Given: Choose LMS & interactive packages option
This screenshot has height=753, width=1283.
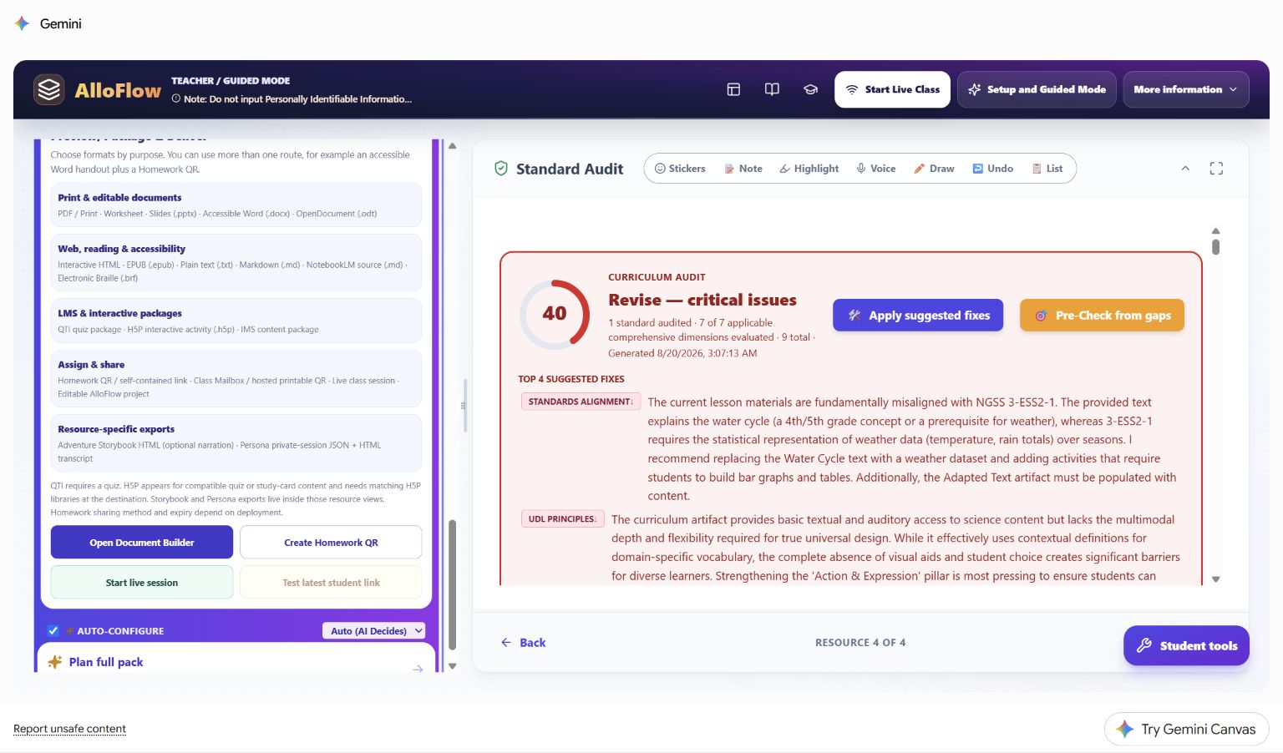Looking at the screenshot, I should pyautogui.click(x=236, y=321).
